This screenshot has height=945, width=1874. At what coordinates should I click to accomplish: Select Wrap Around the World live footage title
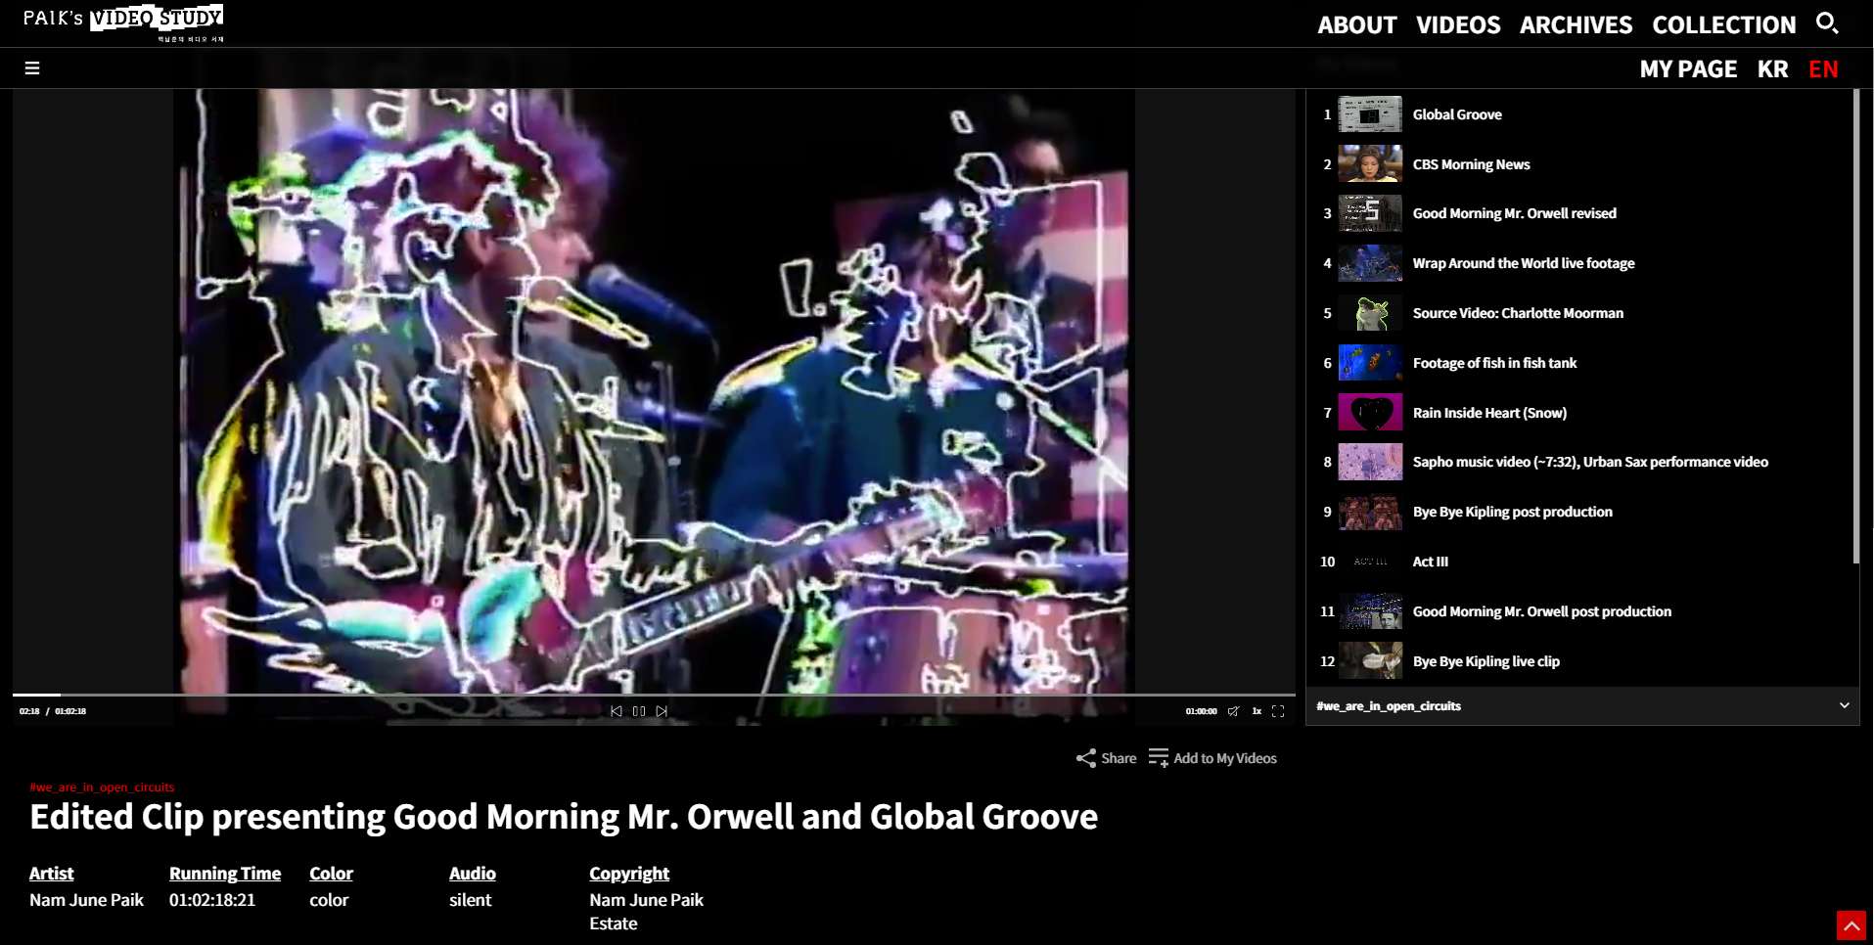(x=1524, y=263)
